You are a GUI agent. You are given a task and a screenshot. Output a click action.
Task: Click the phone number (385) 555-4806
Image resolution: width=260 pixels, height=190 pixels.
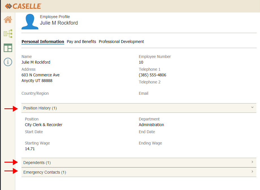coord(152,75)
